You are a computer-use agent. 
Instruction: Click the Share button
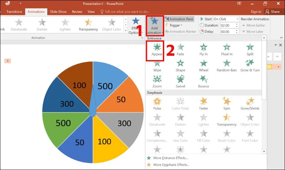272,12
